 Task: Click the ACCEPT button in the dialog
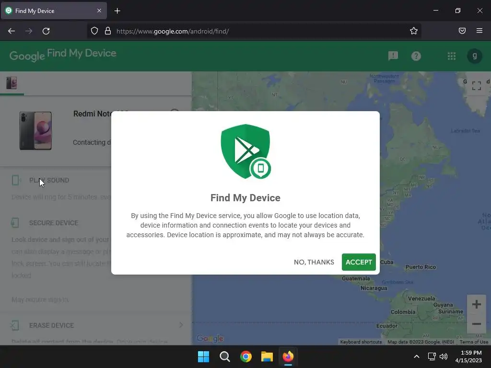[359, 262]
